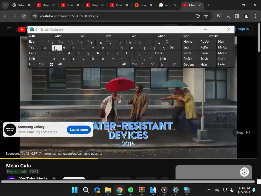Click the Enter key on the On-Screen Keyboard
This screenshot has width=261, height=196.
(167, 53)
